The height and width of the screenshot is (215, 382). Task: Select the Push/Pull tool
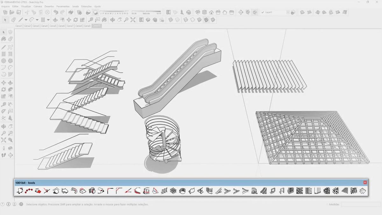click(x=55, y=20)
